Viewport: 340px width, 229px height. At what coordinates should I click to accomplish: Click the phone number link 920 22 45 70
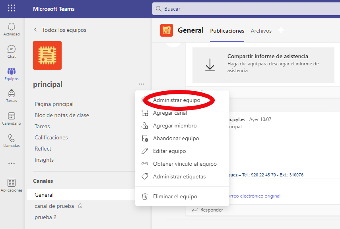click(x=264, y=175)
